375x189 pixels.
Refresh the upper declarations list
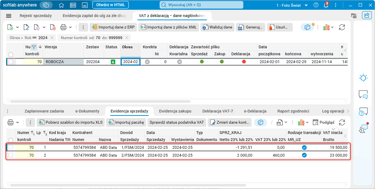click(342, 27)
